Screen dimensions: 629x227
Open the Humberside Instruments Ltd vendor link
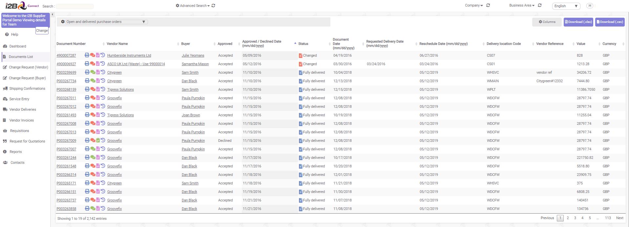click(129, 55)
